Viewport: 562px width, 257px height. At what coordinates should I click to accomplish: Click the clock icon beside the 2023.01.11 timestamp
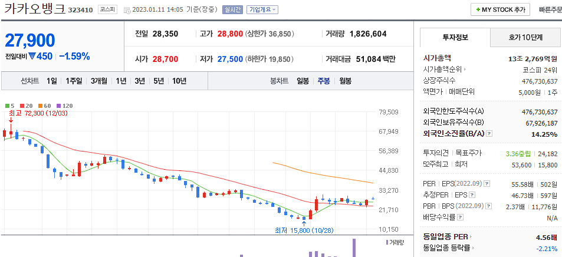(x=127, y=10)
